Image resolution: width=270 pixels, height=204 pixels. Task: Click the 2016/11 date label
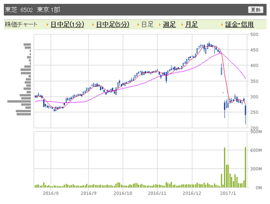coord(157,193)
